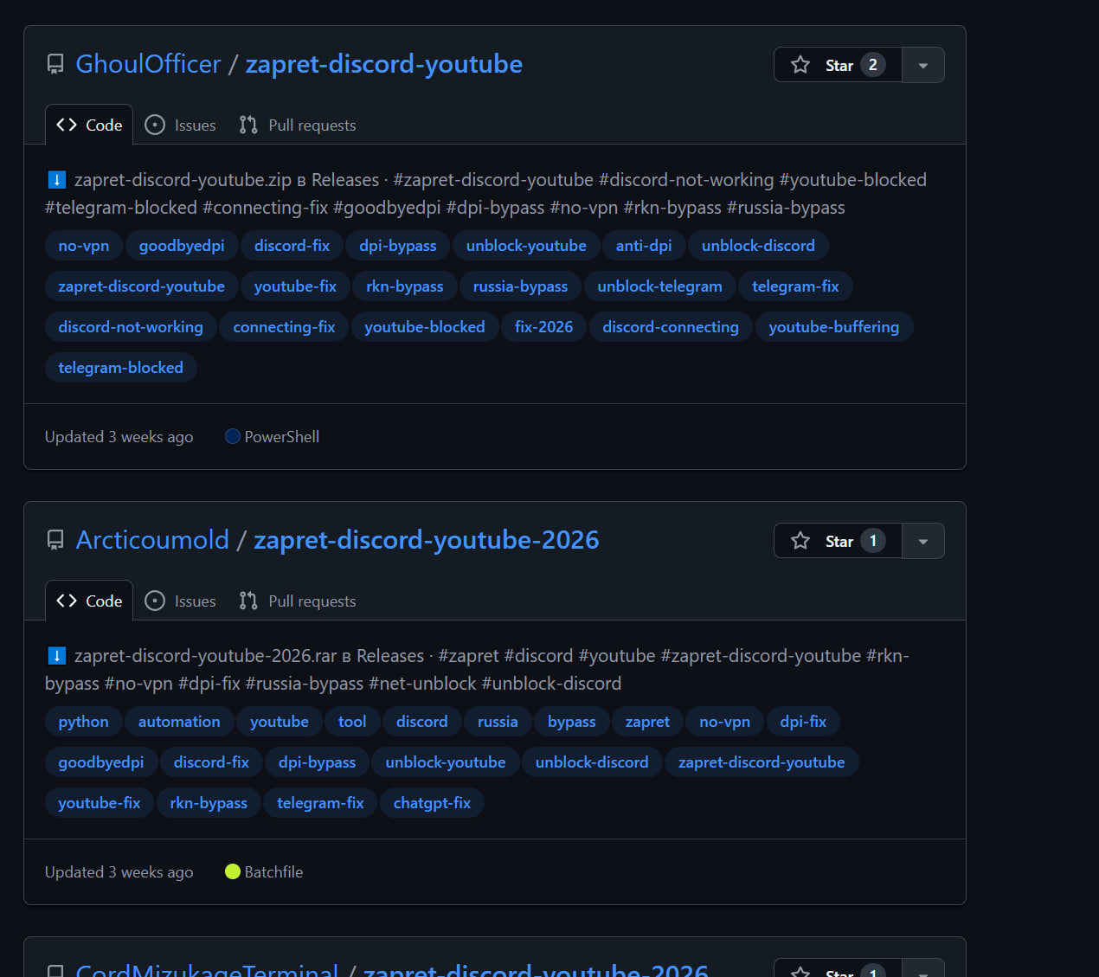Select the discord-connecting topic tag

point(671,327)
